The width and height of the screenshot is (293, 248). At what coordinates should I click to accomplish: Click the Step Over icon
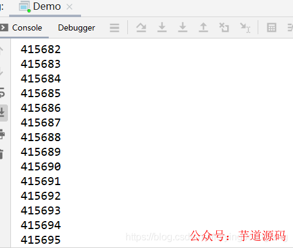pyautogui.click(x=141, y=27)
